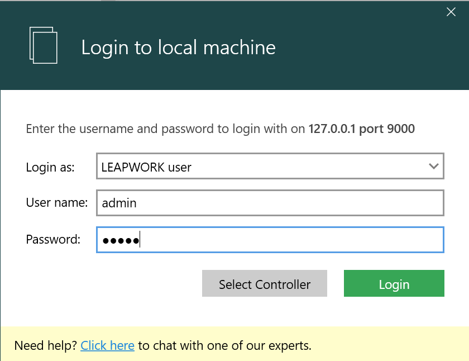Open the Click here chat link
This screenshot has height=361, width=469.
click(107, 345)
